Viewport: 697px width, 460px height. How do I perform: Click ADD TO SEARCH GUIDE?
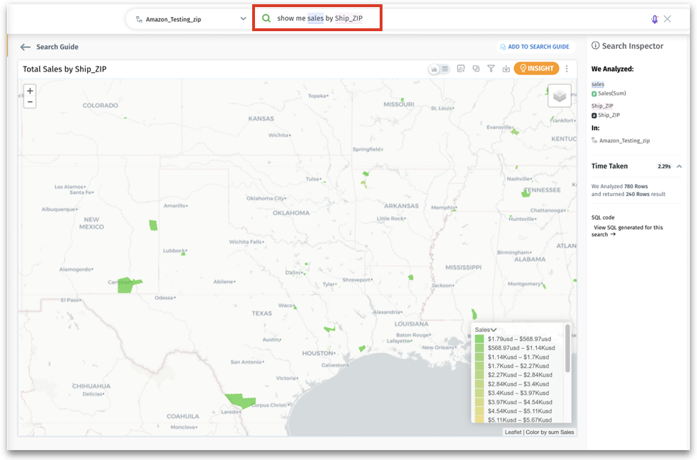tap(535, 47)
